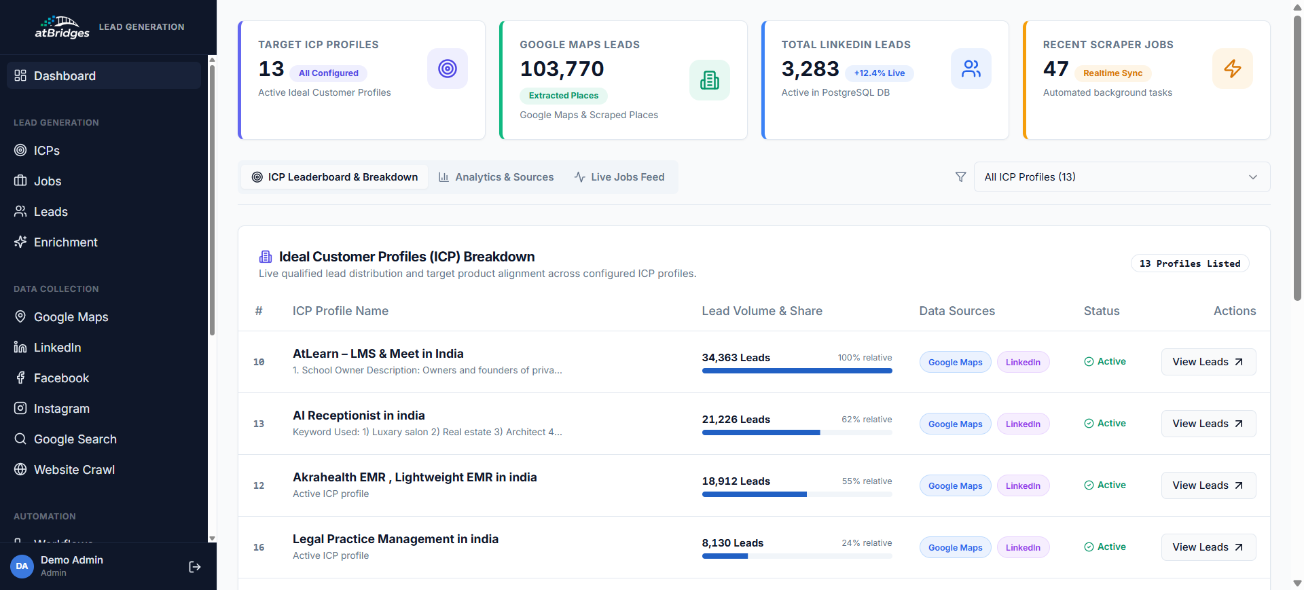Click the Lead Volume & Share column header
Viewport: 1304px width, 590px height.
(x=762, y=311)
